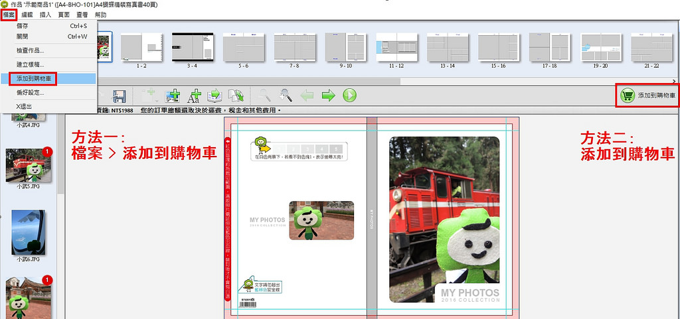The width and height of the screenshot is (680, 319).
Task: Click the page layout swap icon beside the text tool
Action: [214, 96]
